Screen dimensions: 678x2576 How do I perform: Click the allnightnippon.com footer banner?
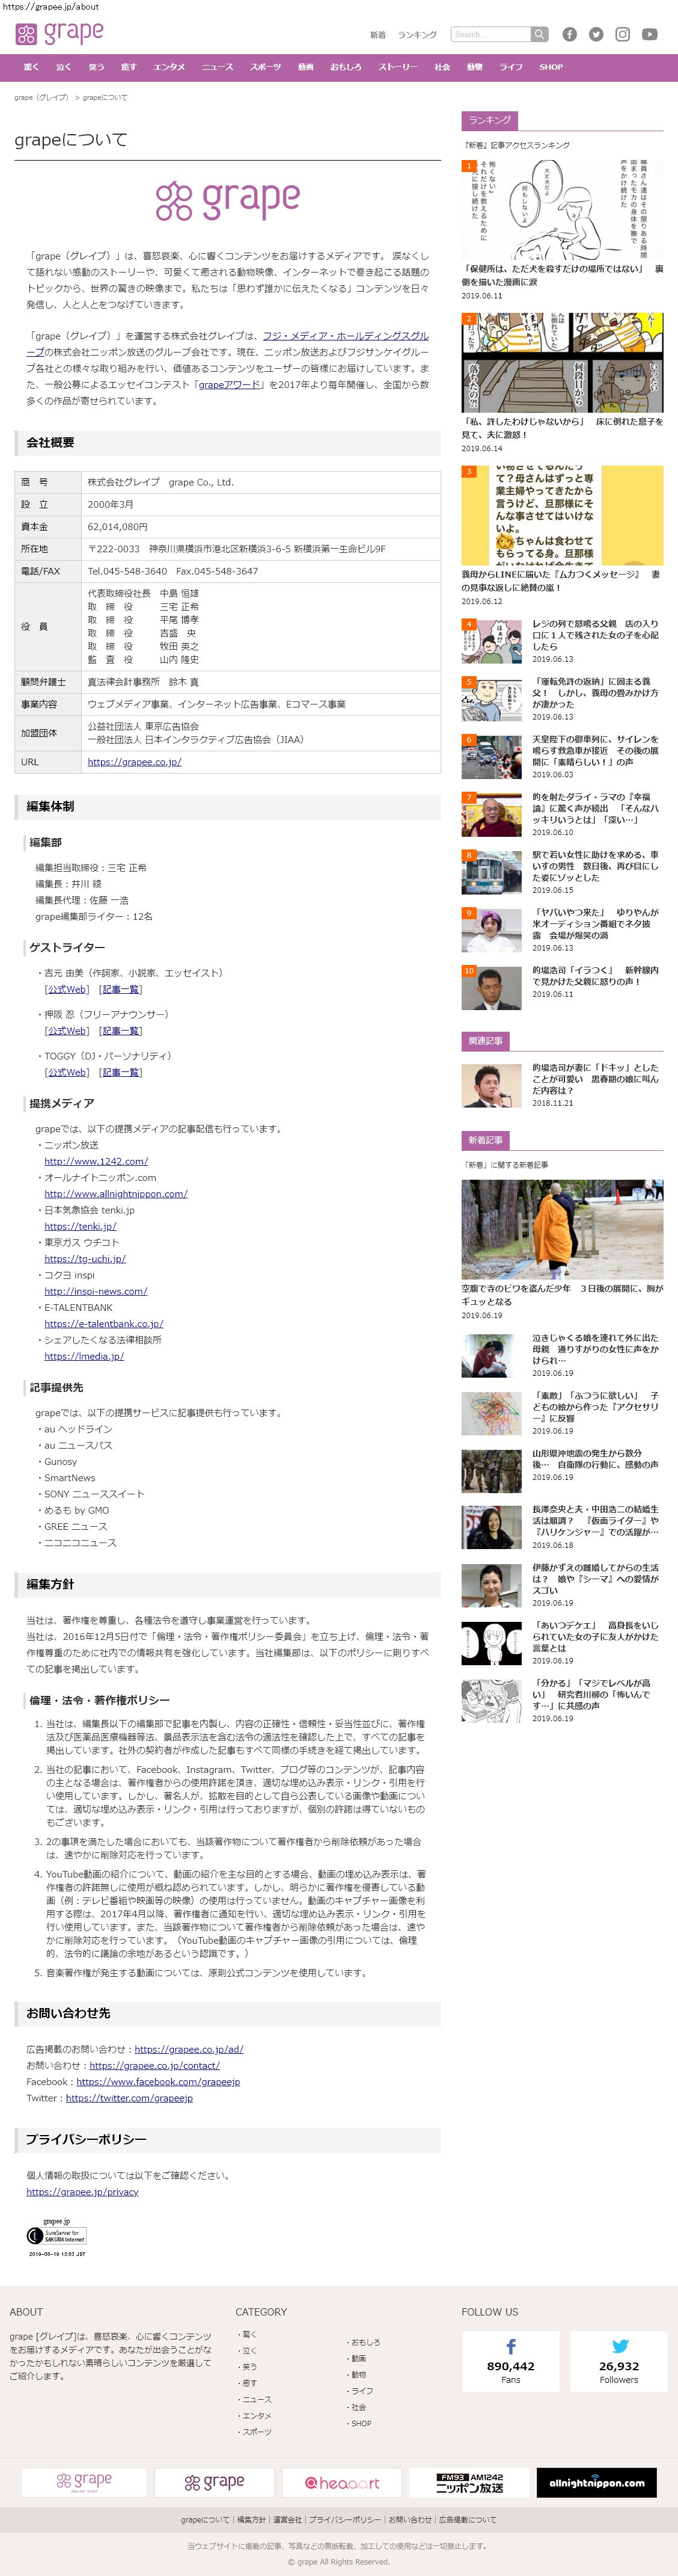(x=597, y=2482)
